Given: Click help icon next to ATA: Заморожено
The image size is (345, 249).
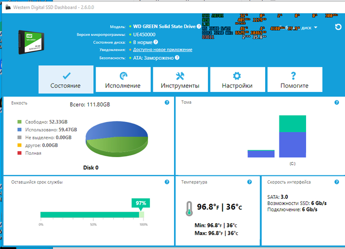Looking at the screenshot, I should point(177,57).
